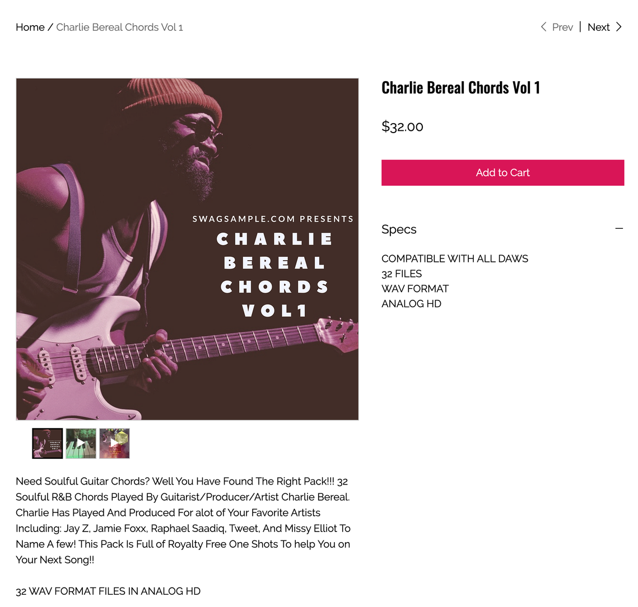
Task: Click the COMPATIBLE WITH ALL DAWS spec line
Action: (x=454, y=259)
